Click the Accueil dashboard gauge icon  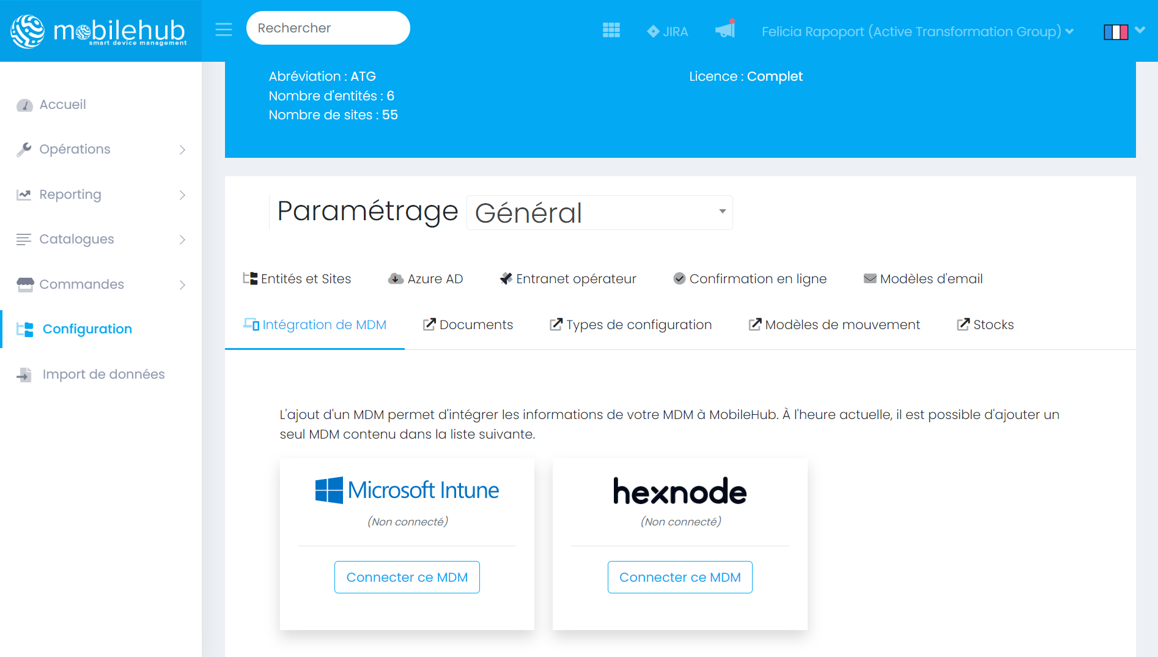point(24,105)
